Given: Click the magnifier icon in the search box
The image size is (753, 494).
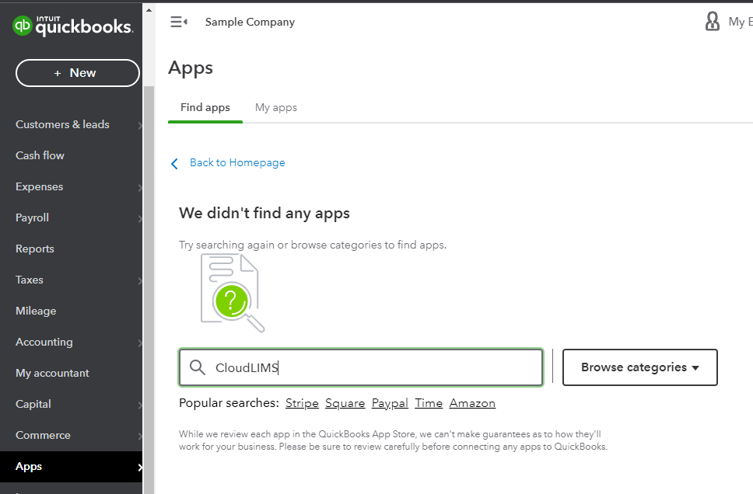Looking at the screenshot, I should (x=197, y=367).
